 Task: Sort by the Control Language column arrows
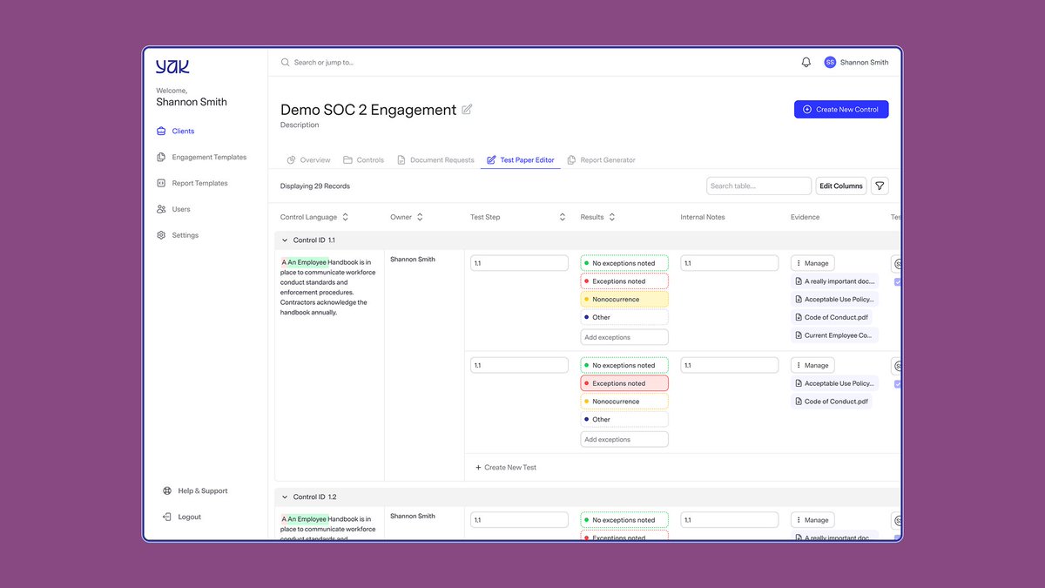pos(345,217)
